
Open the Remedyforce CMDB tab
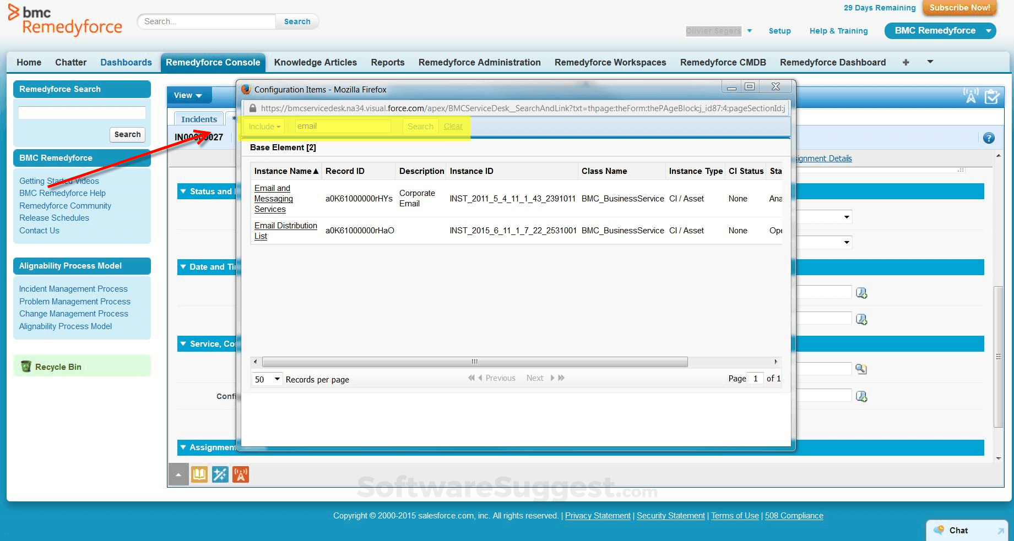[723, 62]
